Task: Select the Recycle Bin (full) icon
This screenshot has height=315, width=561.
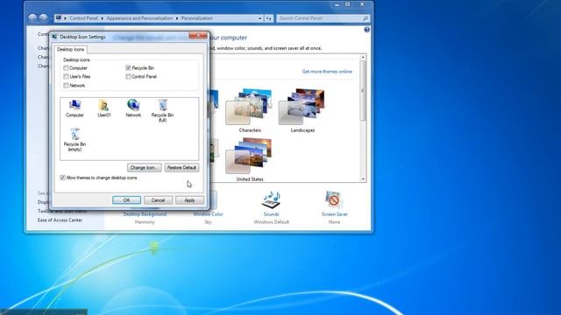Action: 162,111
